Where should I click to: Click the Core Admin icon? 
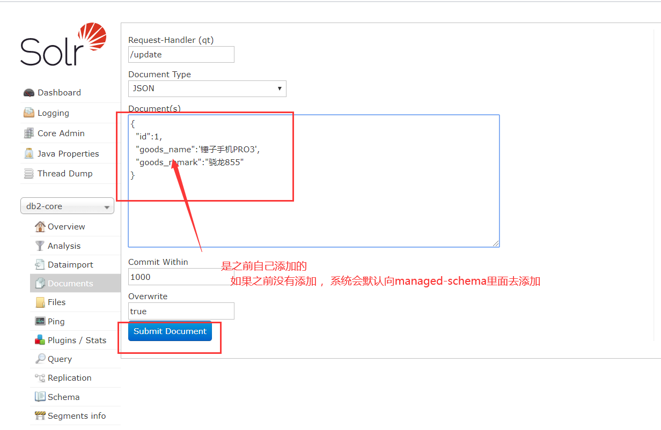tap(29, 133)
